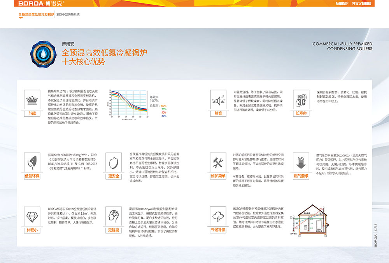The width and height of the screenshot is (389, 263).
Task: Click the 长寿命 orange label
Action: click(301, 113)
